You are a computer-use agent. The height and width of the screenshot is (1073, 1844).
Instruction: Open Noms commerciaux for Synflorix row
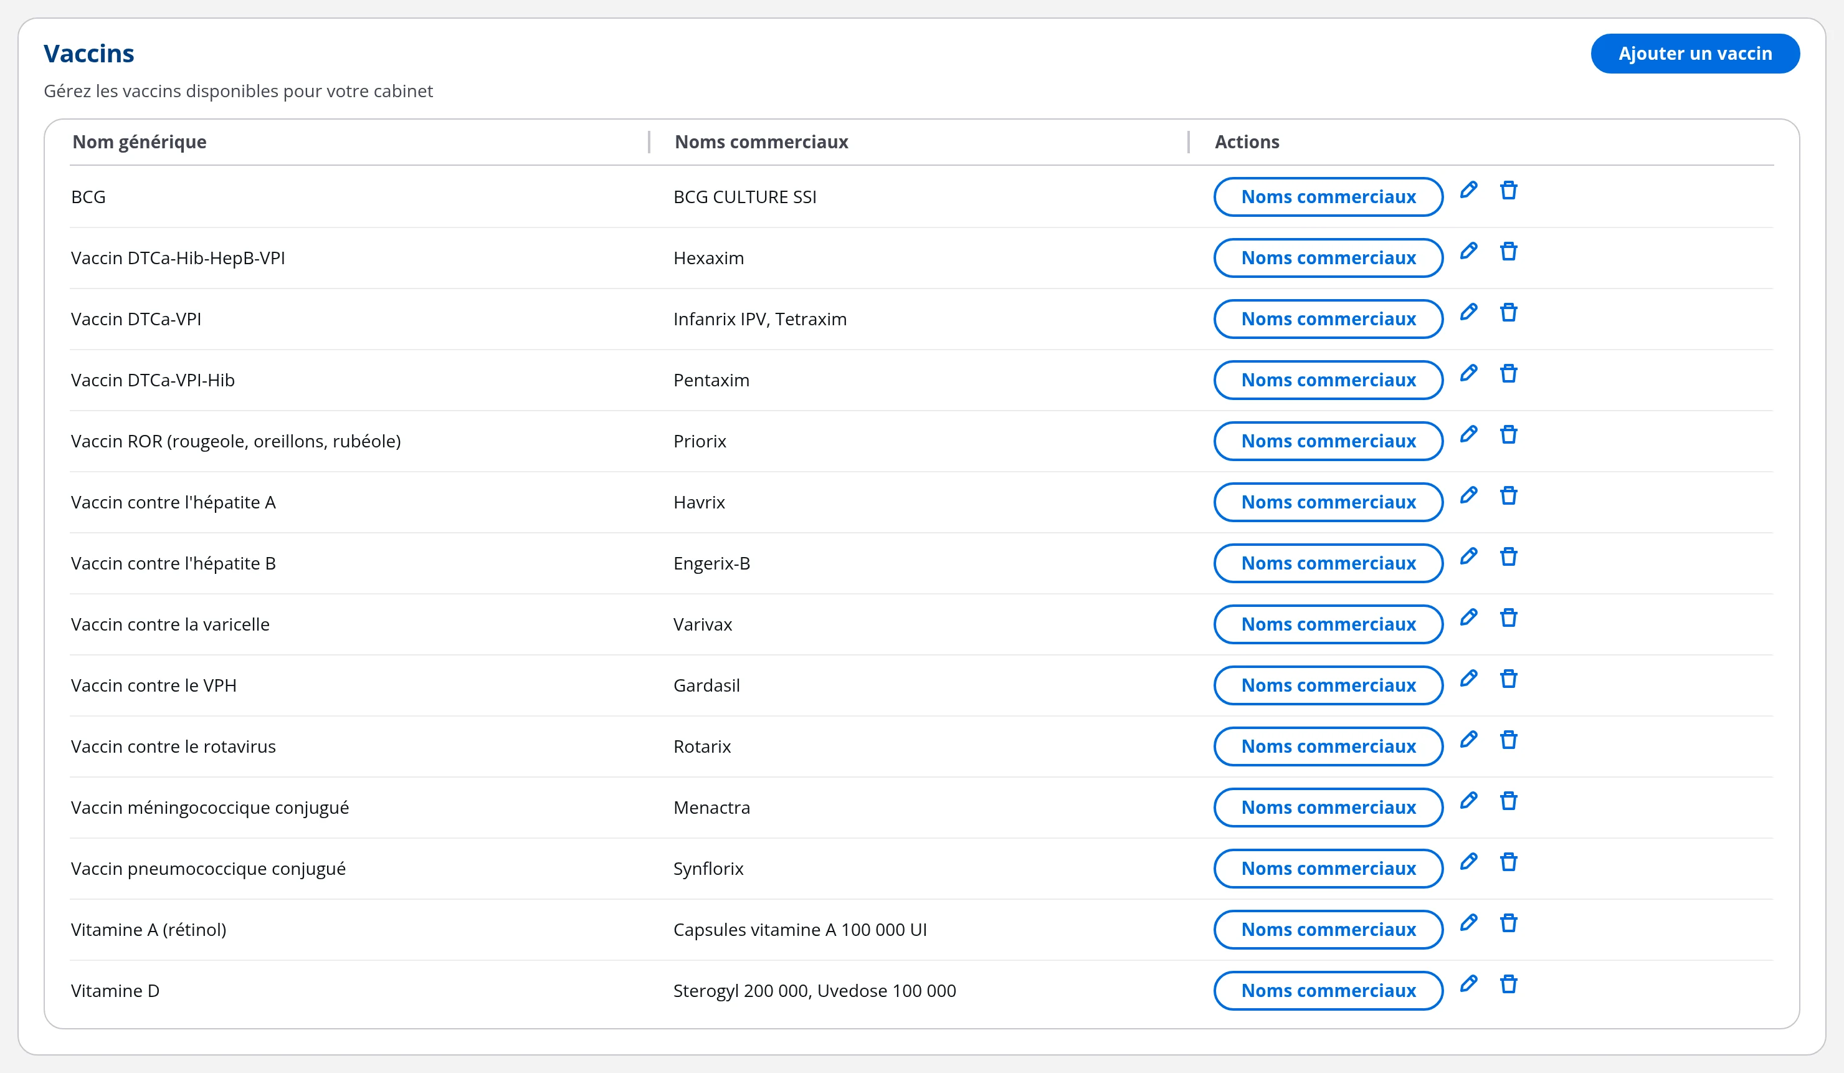click(x=1328, y=869)
